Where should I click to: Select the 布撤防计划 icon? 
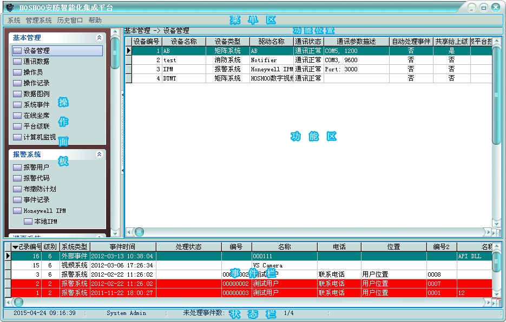point(17,189)
